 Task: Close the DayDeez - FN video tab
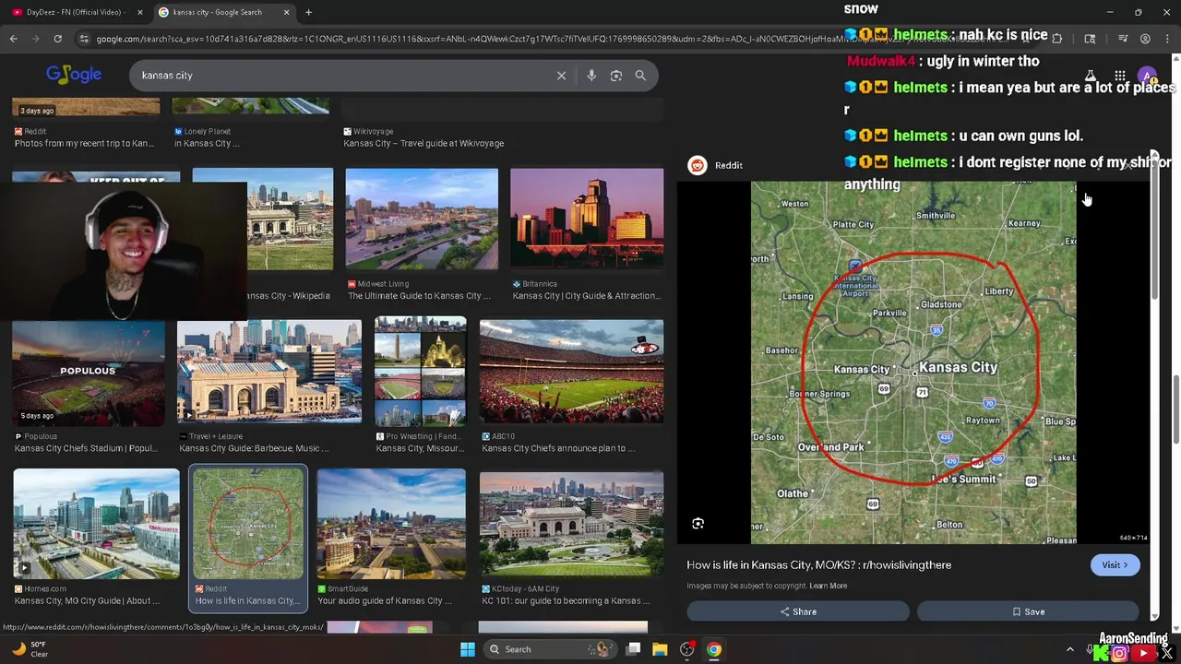pos(140,12)
